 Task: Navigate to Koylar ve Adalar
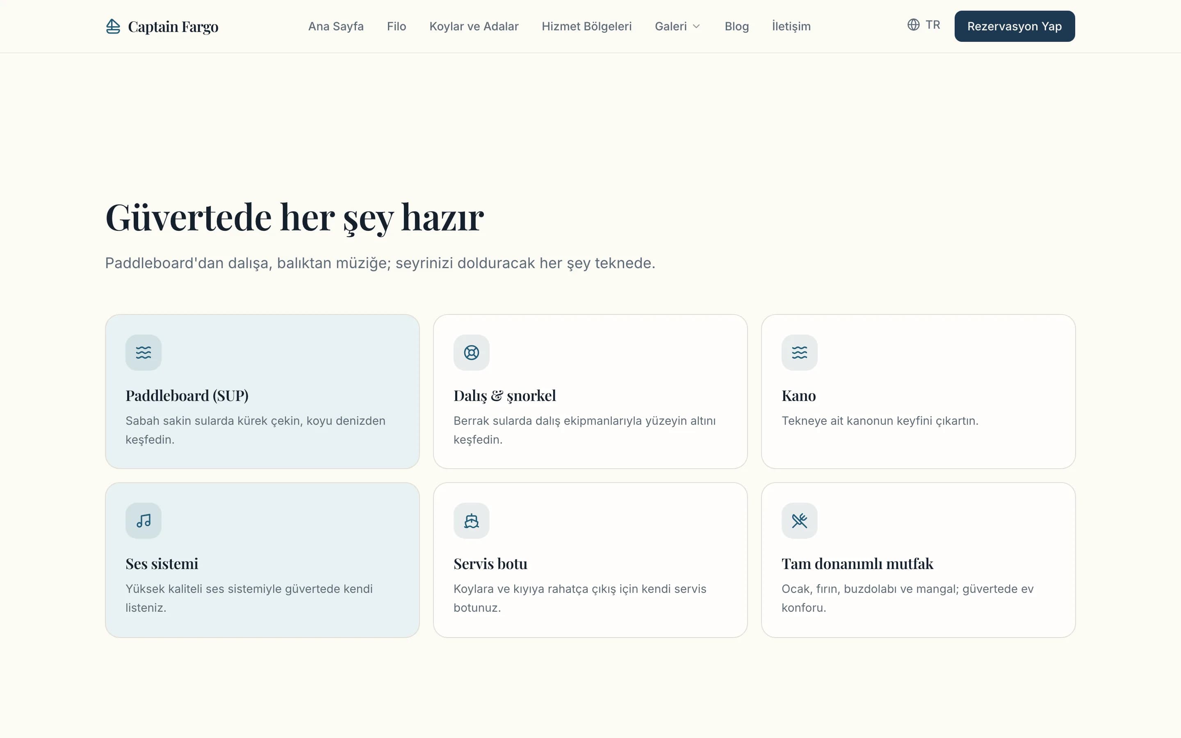click(474, 26)
